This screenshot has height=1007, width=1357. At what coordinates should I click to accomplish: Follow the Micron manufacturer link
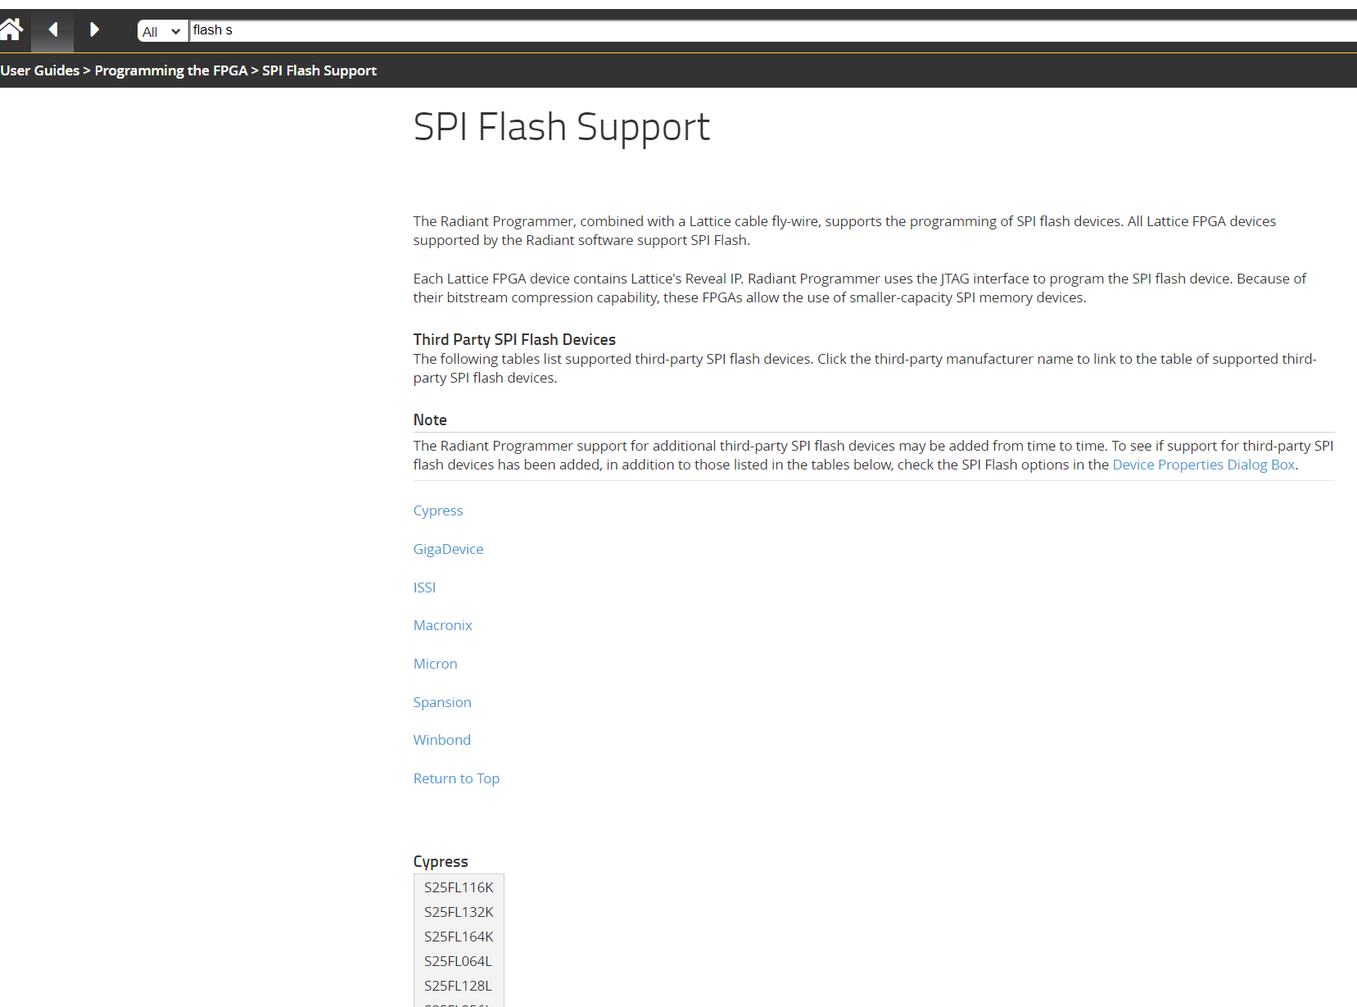coord(435,664)
